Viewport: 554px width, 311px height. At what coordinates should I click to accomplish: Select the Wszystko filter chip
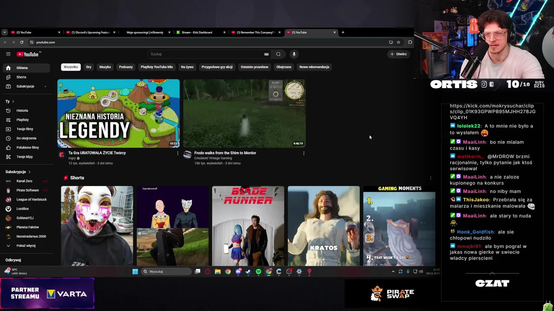pyautogui.click(x=71, y=67)
